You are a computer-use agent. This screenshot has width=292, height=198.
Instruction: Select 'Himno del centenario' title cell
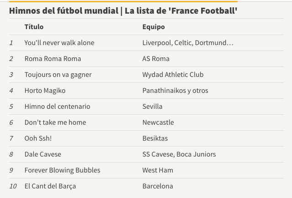pyautogui.click(x=57, y=107)
